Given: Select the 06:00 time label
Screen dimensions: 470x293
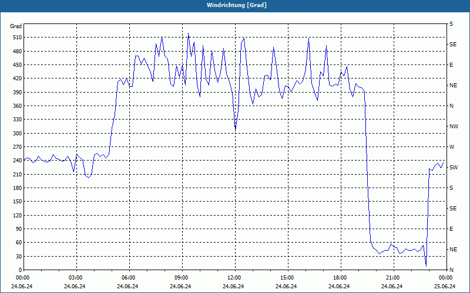Looking at the screenshot, I should 127,278.
